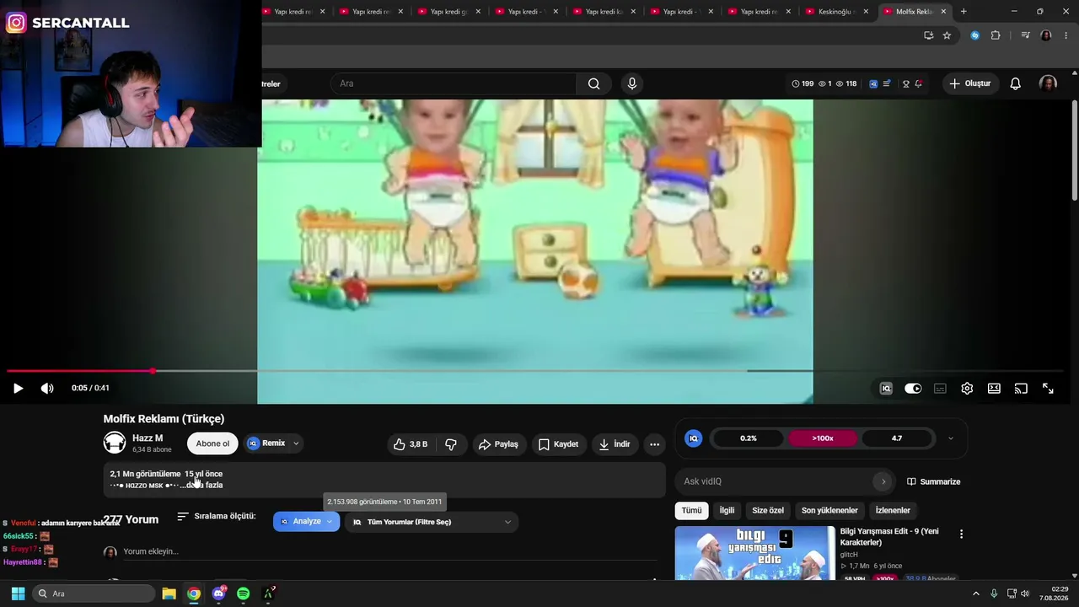Image resolution: width=1079 pixels, height=607 pixels.
Task: Toggle subtitles in the video player
Action: coord(940,389)
